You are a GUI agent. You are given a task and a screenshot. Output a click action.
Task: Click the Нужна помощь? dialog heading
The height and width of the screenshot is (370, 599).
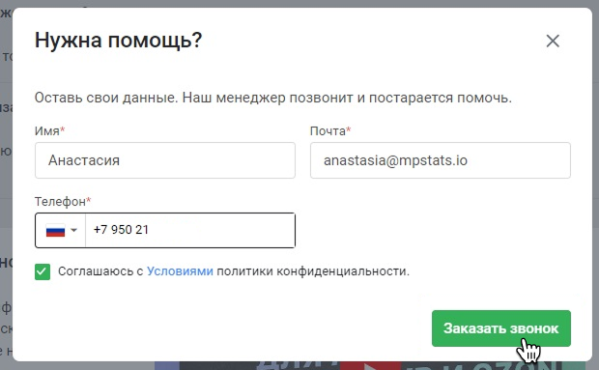pyautogui.click(x=119, y=41)
